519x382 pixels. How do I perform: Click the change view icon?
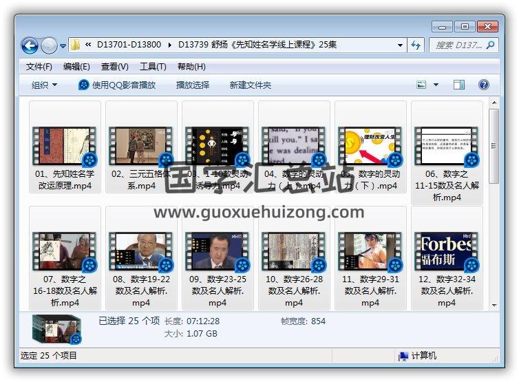pos(422,85)
